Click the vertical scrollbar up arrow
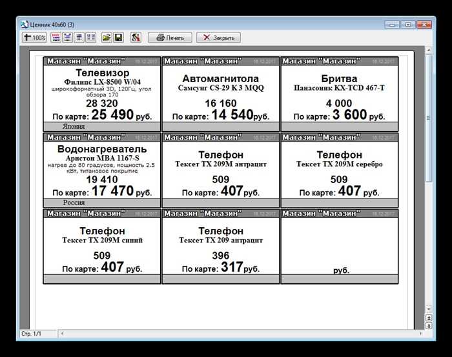This screenshot has height=357, width=452. (x=429, y=50)
